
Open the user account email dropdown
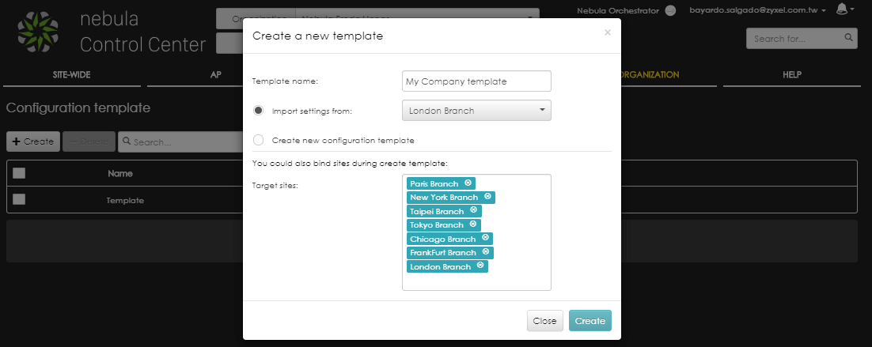pyautogui.click(x=757, y=10)
